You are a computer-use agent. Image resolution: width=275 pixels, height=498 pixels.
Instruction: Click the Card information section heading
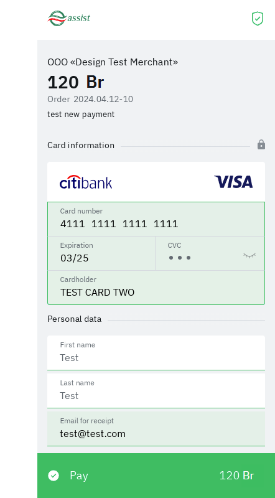(81, 145)
